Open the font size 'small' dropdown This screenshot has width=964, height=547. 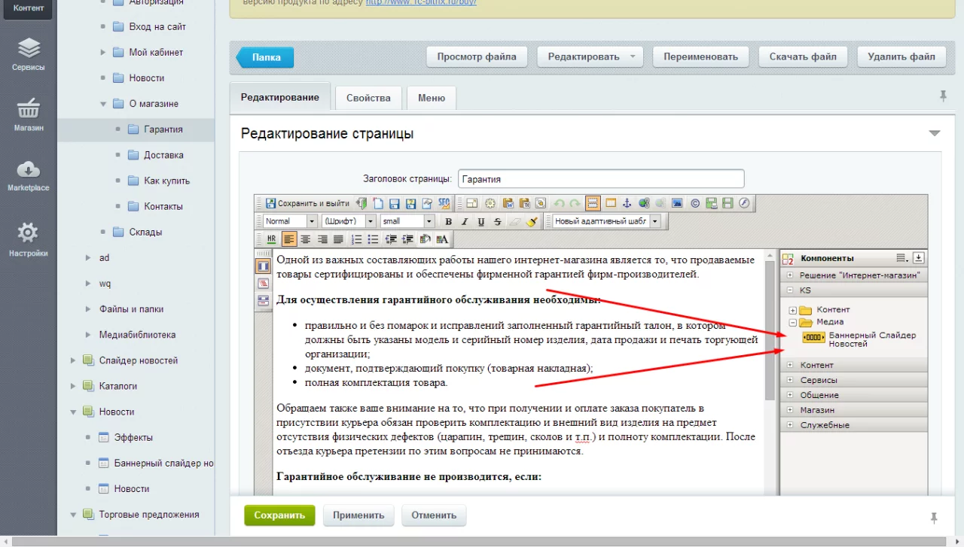pos(429,222)
